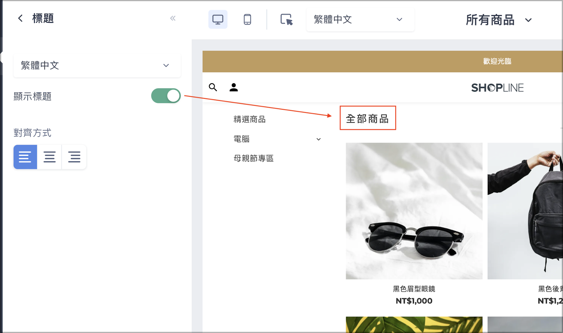Click the 歡迎光臨 announcement bar
Screen dimensions: 563x333
click(382, 61)
